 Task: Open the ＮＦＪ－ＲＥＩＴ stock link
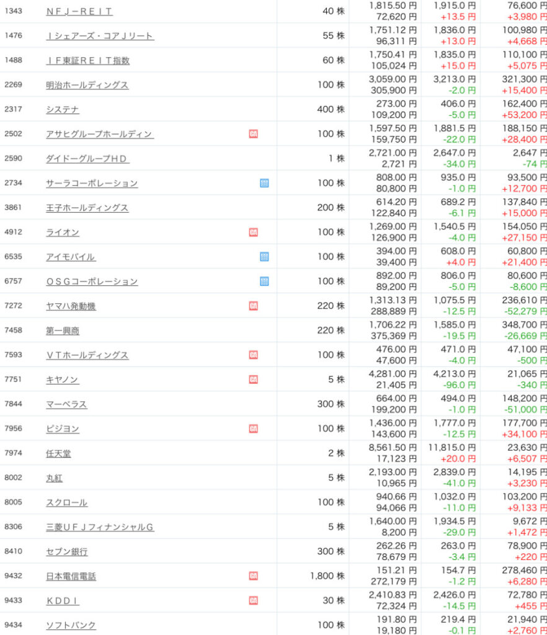[79, 11]
